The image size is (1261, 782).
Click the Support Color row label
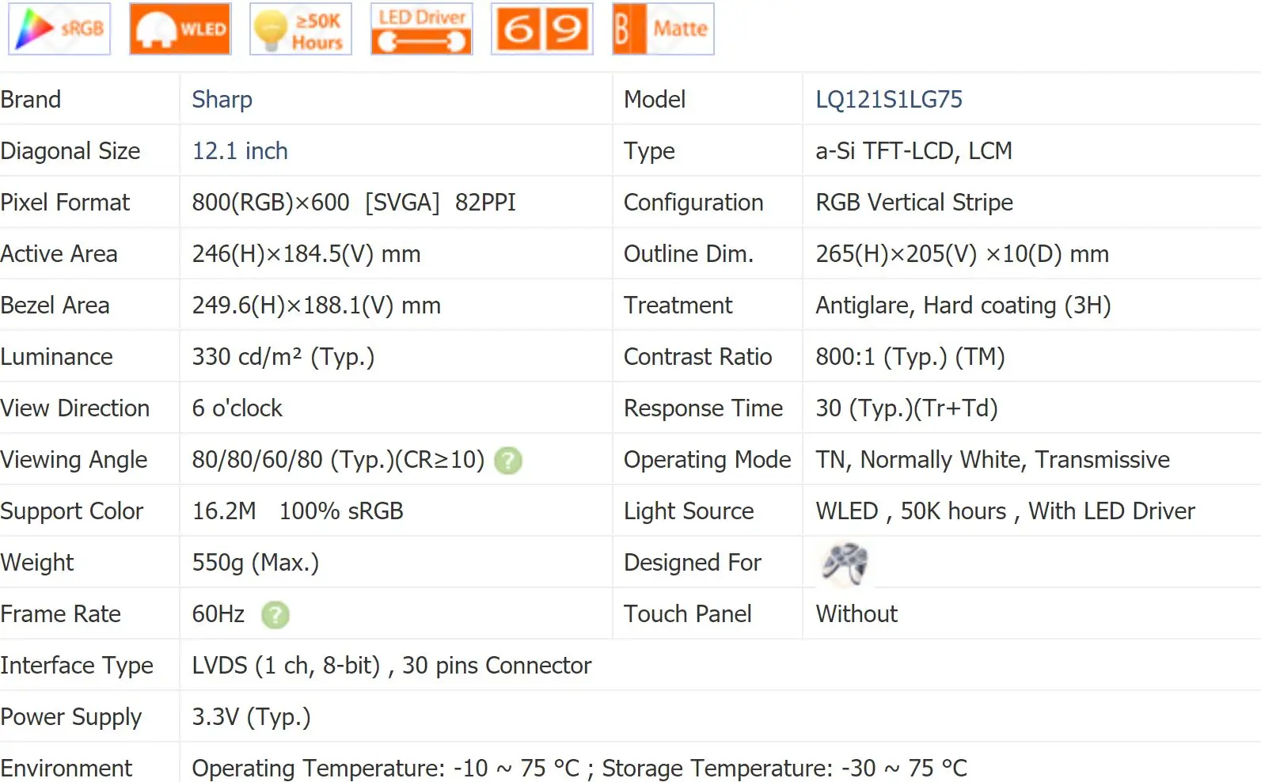(72, 511)
